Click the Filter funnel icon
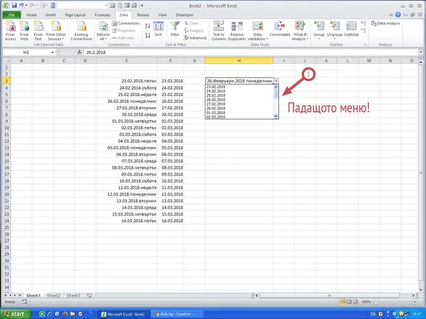This screenshot has height=319, width=426. click(175, 26)
